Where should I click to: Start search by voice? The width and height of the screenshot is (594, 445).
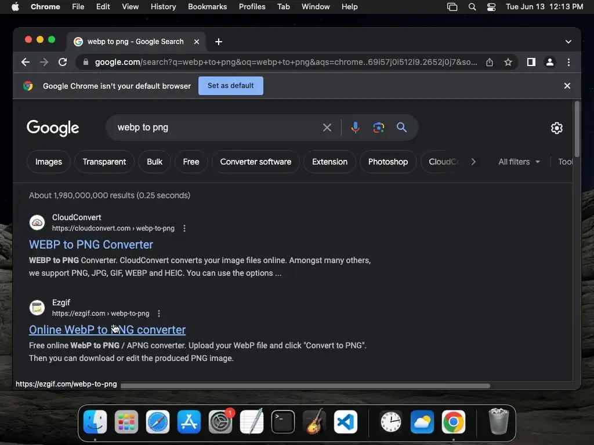click(x=355, y=127)
